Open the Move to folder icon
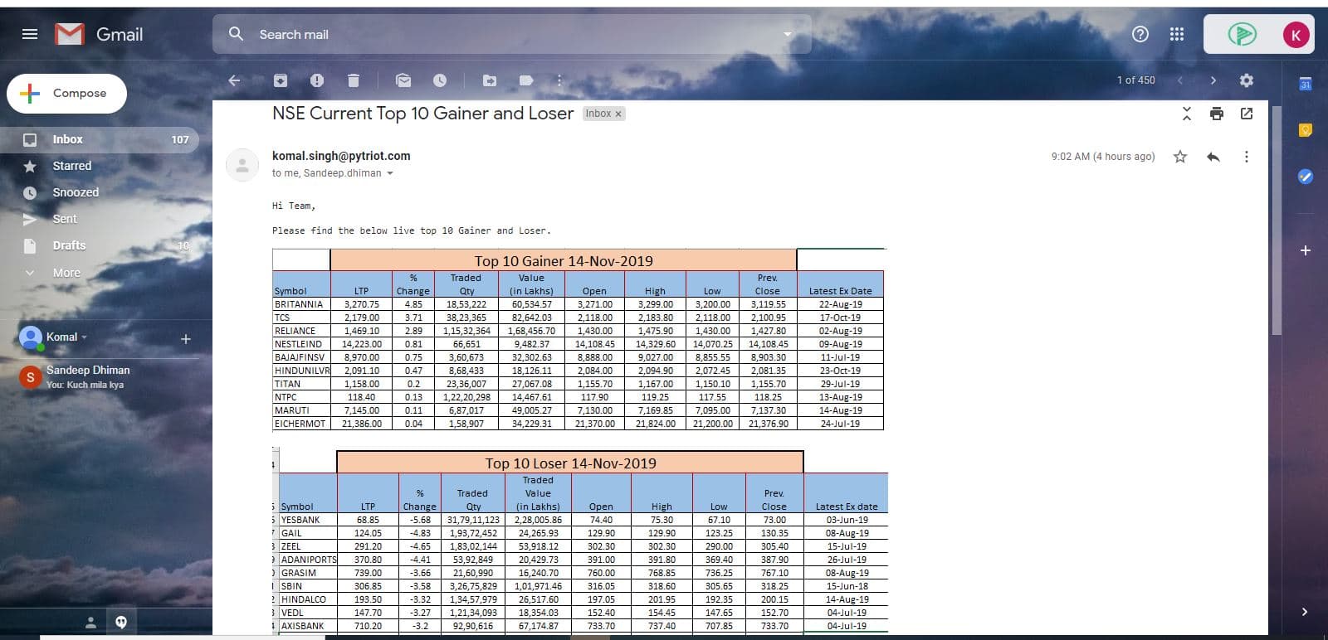Image resolution: width=1328 pixels, height=640 pixels. click(x=490, y=80)
